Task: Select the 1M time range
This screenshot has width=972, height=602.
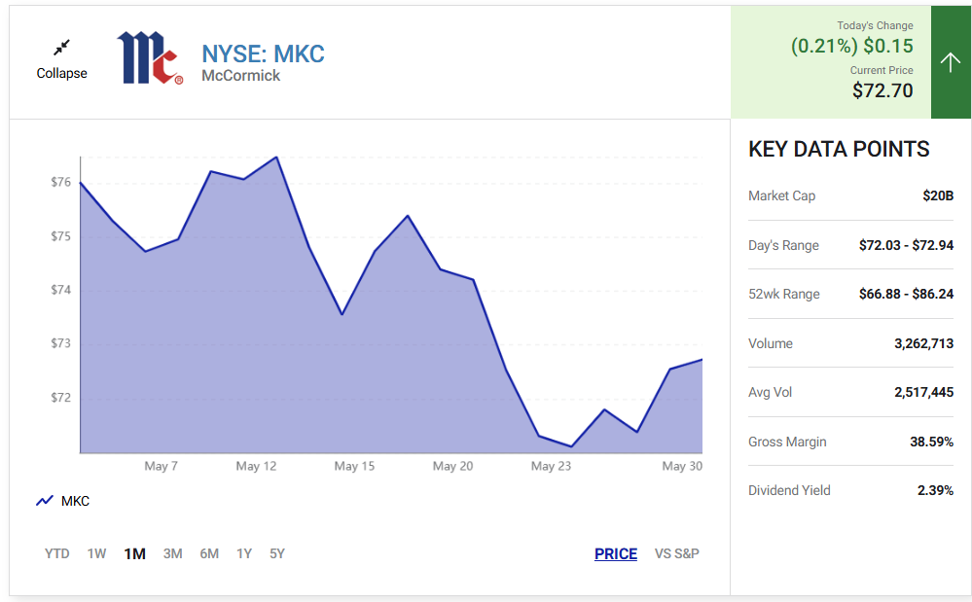Action: (134, 553)
